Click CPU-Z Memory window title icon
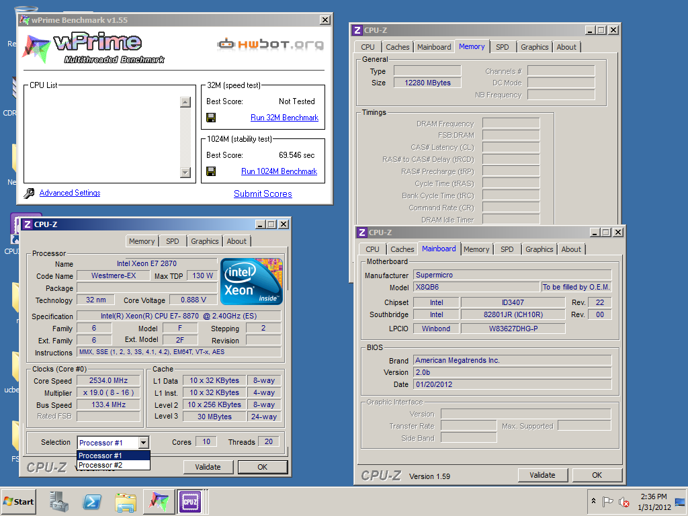 click(x=357, y=30)
